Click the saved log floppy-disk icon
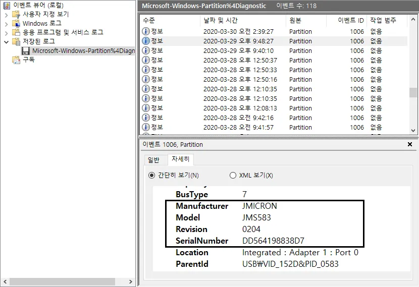The width and height of the screenshot is (419, 287). (26, 51)
